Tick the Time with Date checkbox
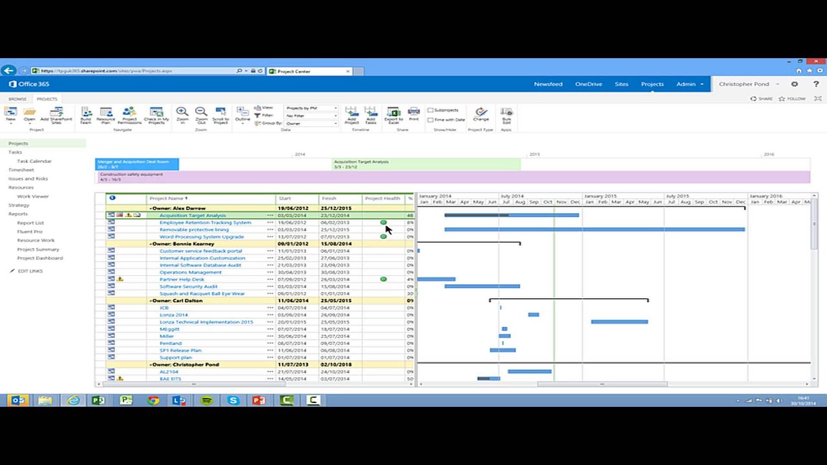 [x=430, y=119]
